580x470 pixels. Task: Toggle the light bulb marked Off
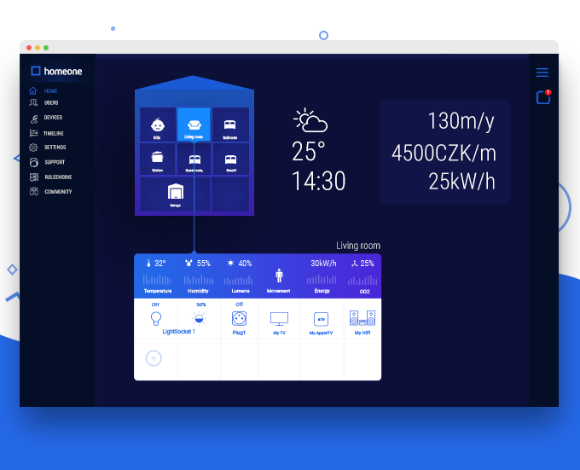(156, 317)
